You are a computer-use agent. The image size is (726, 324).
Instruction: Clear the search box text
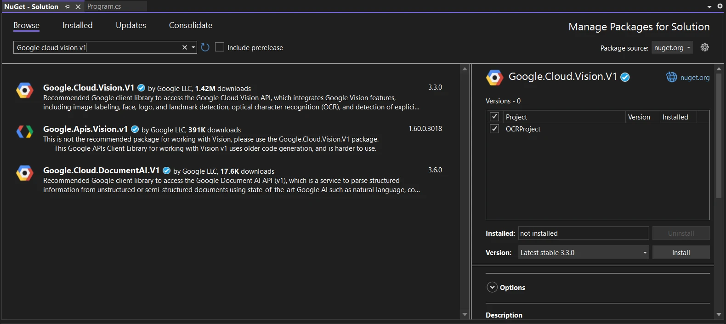point(185,47)
